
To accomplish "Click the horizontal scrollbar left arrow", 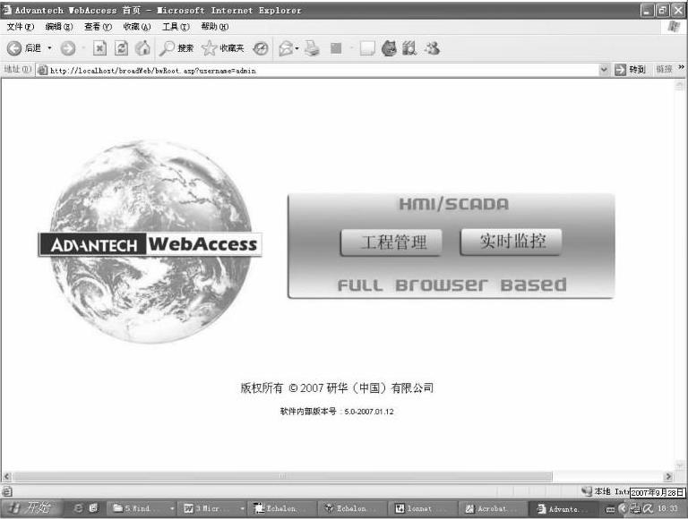I will 7,476.
